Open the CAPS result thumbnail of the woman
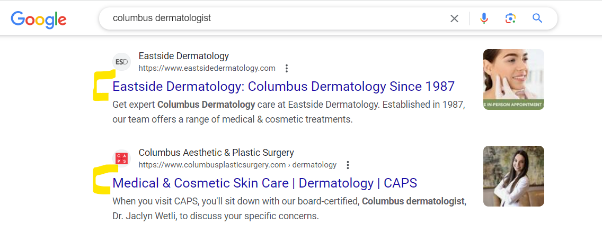The height and width of the screenshot is (234, 602). pos(514,176)
